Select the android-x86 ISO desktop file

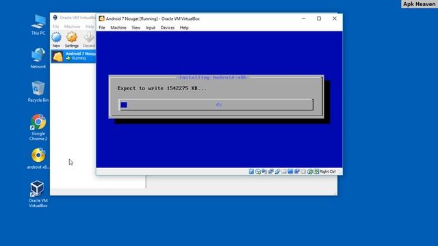[x=38, y=159]
